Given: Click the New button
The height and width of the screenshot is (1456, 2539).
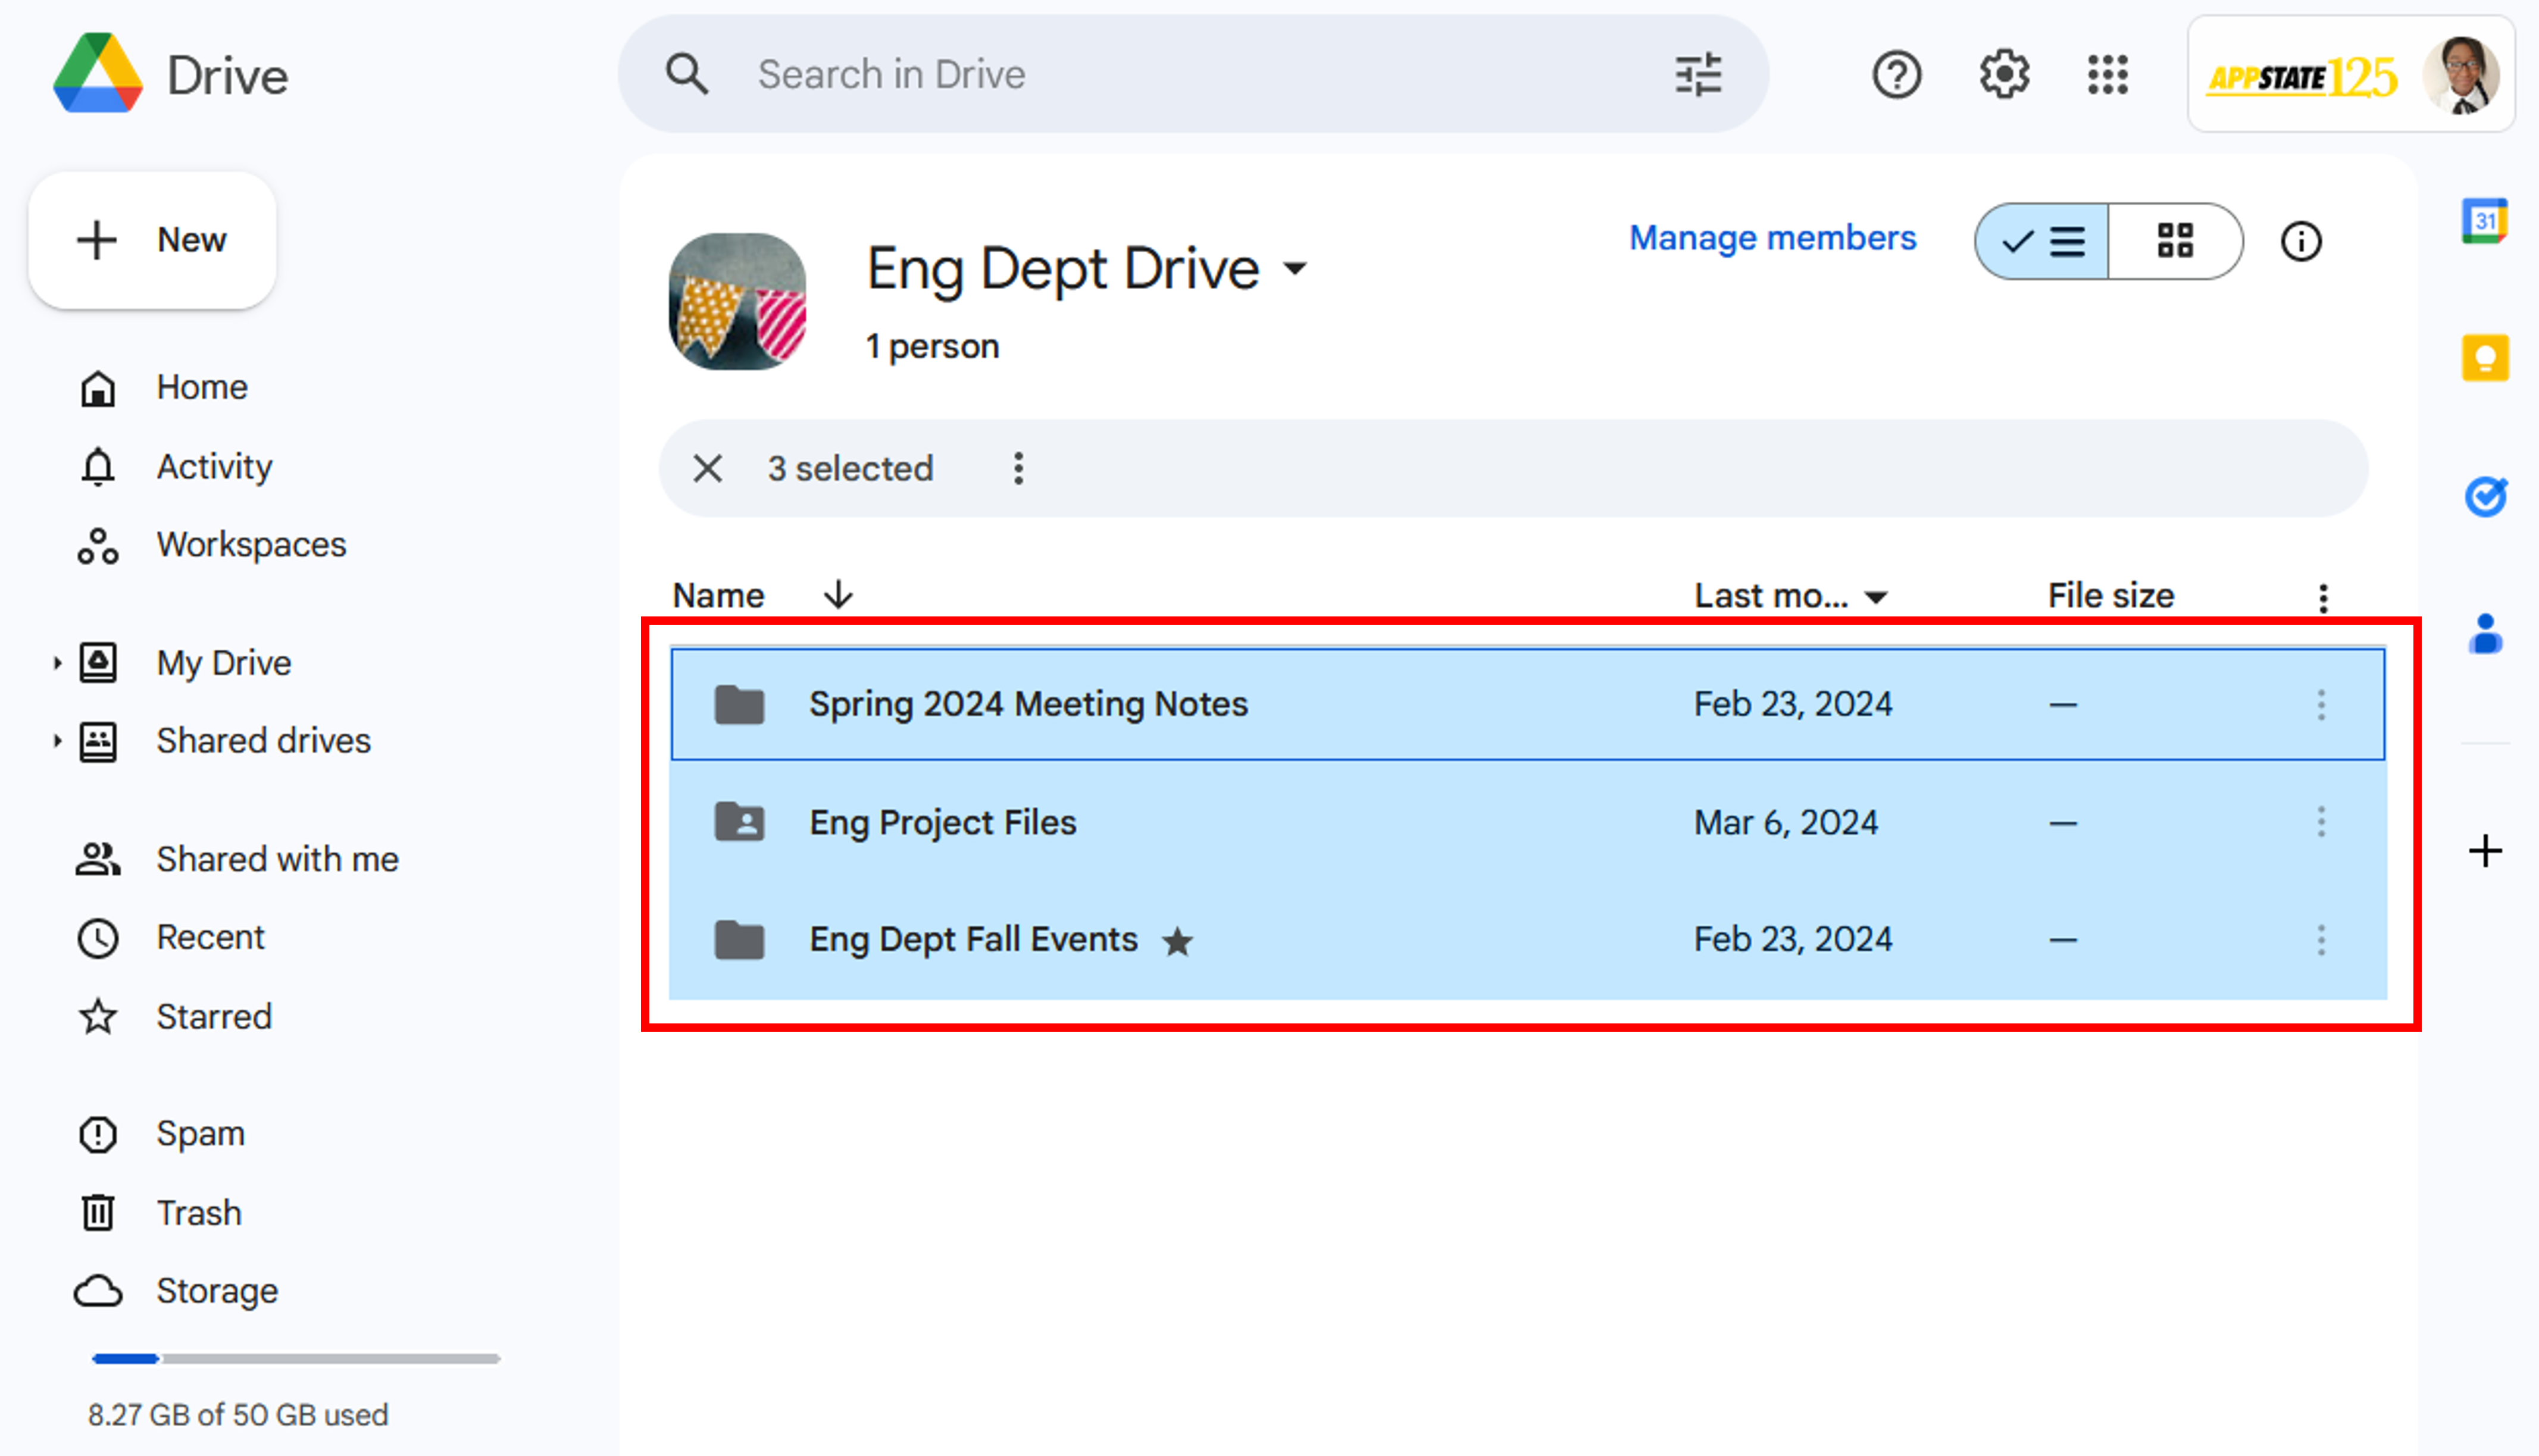Looking at the screenshot, I should [153, 240].
